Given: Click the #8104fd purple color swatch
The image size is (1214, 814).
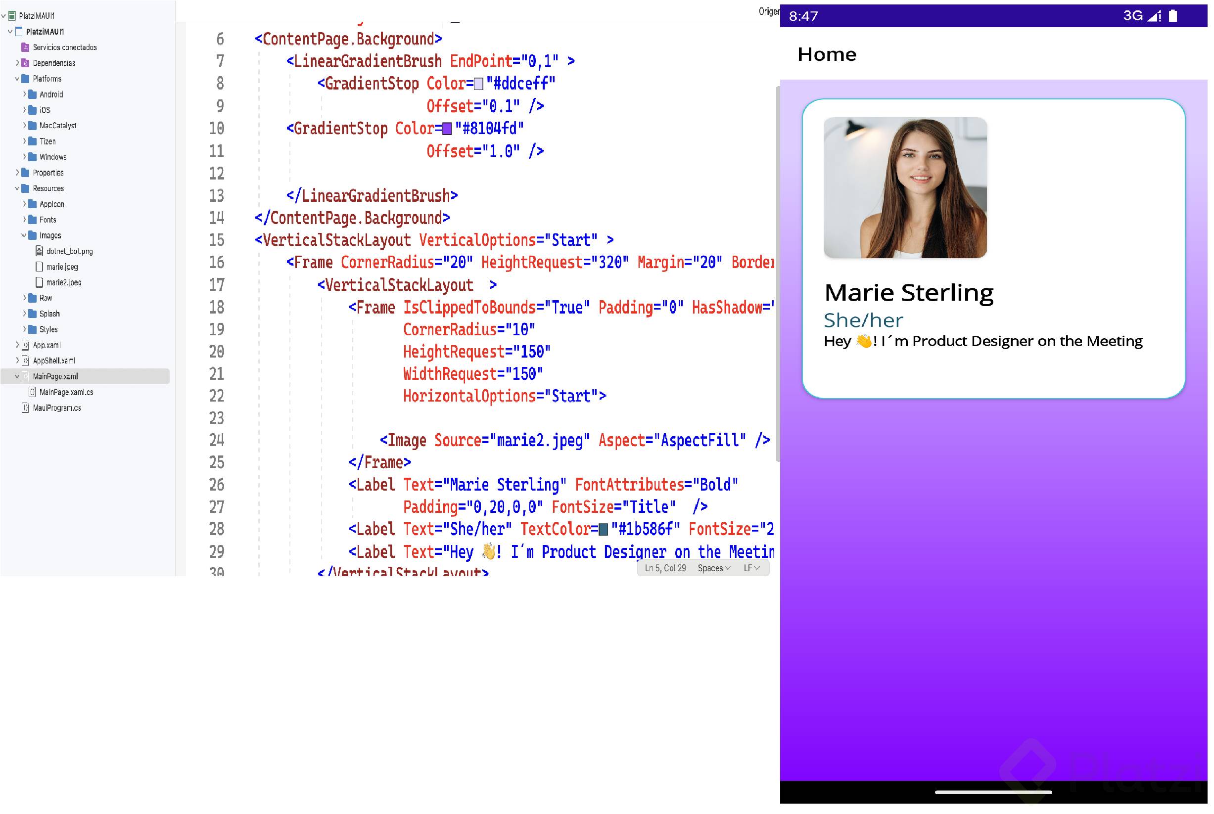Looking at the screenshot, I should [x=447, y=128].
